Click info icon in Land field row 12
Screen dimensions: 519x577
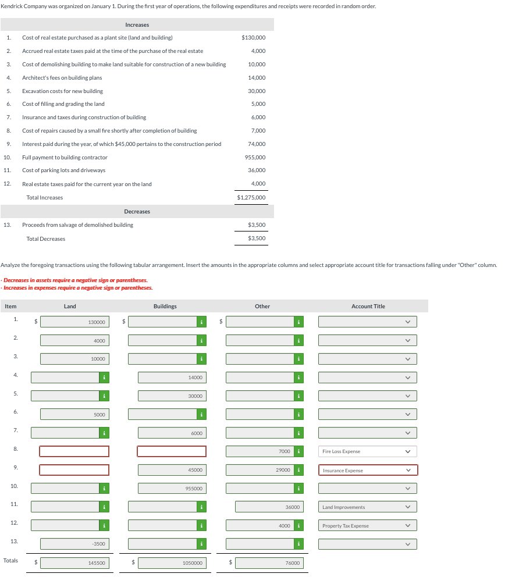tap(104, 525)
